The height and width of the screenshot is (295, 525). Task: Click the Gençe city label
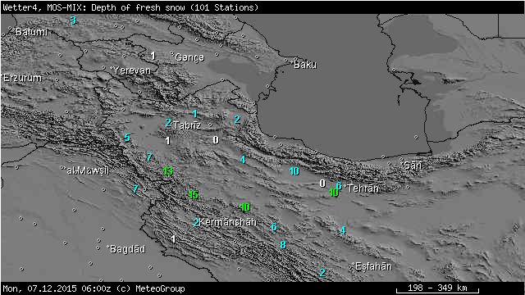coord(189,57)
